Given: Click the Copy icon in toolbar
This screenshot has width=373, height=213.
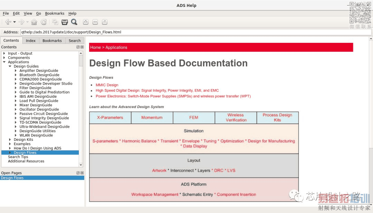Looking at the screenshot, I should 55,22.
